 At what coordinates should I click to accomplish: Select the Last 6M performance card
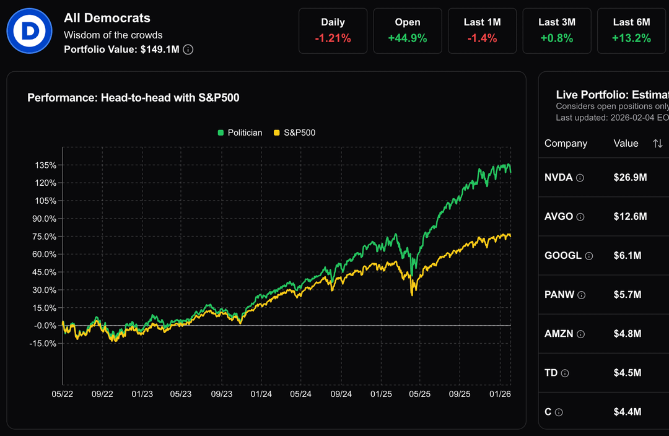(631, 30)
